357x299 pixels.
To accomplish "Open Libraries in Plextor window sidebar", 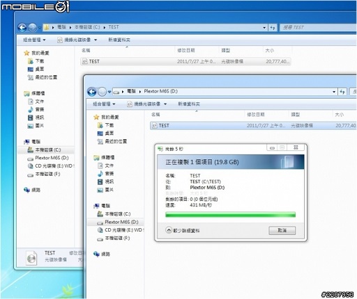I will click(x=105, y=157).
